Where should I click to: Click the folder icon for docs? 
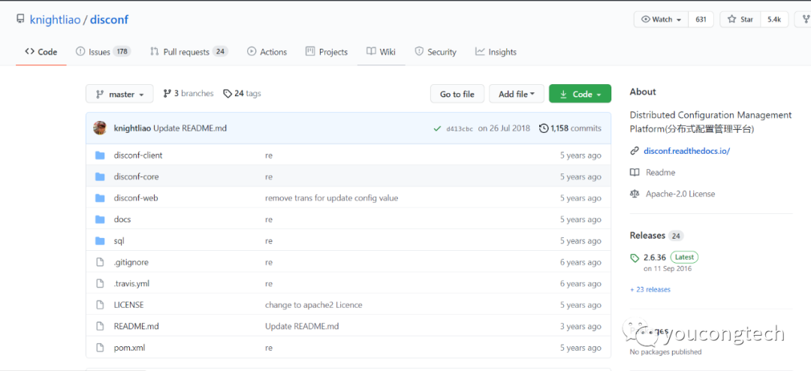pos(100,219)
